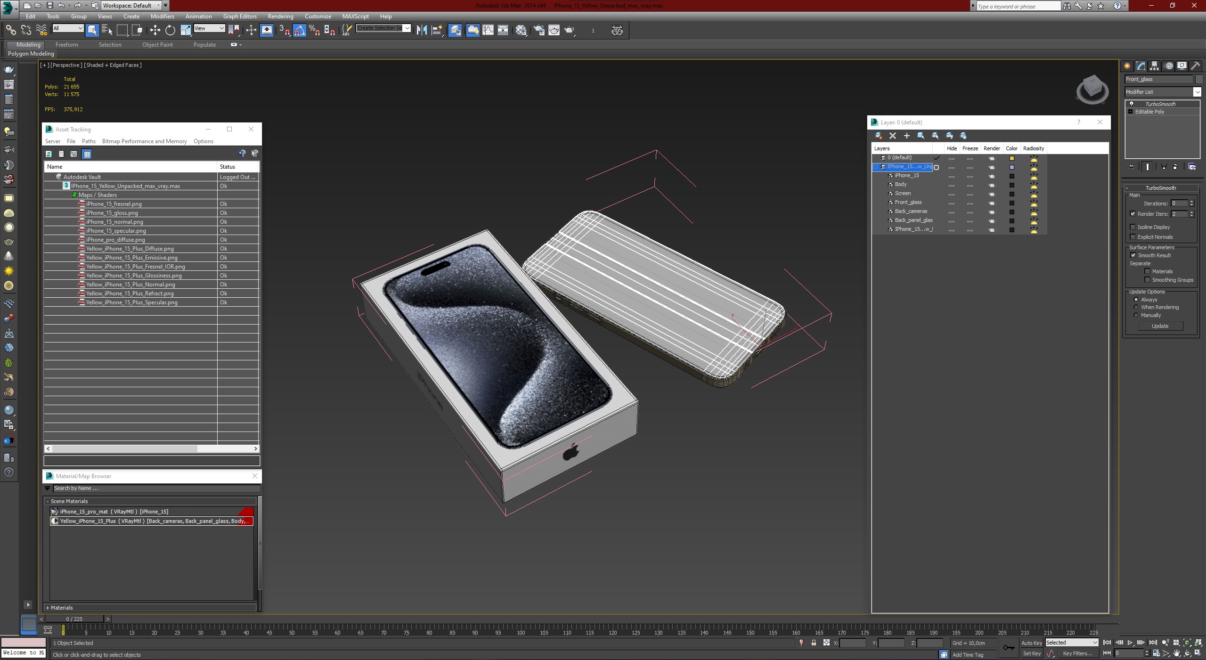Open the MAXScript menu

click(x=355, y=16)
